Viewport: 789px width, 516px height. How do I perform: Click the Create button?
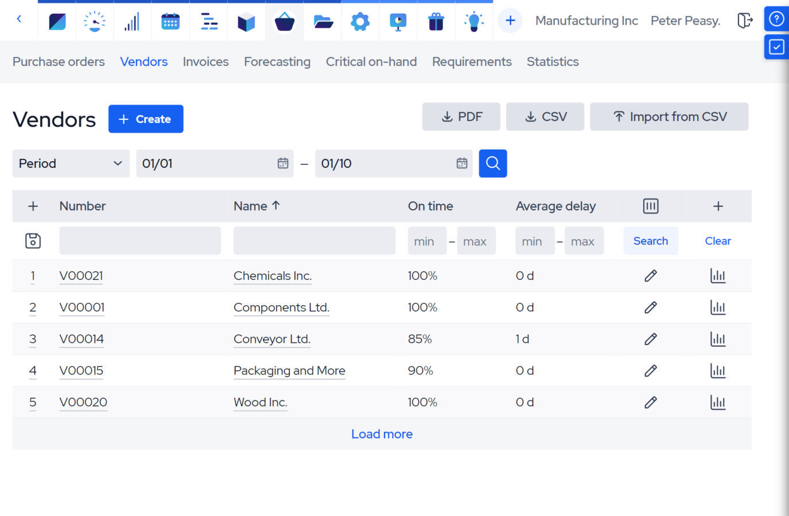pos(146,119)
